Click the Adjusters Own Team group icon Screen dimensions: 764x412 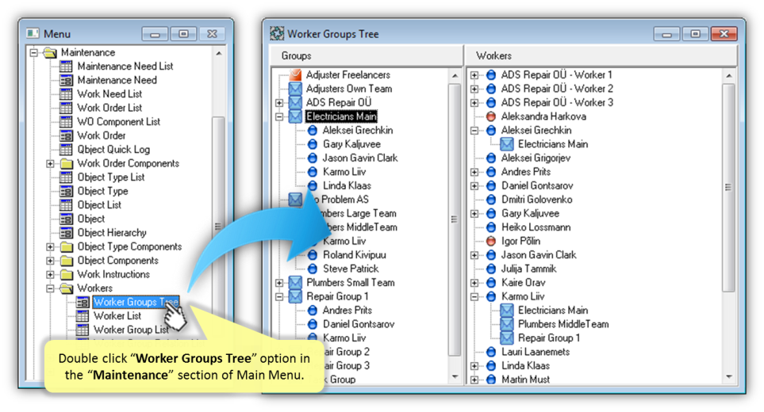coord(295,89)
